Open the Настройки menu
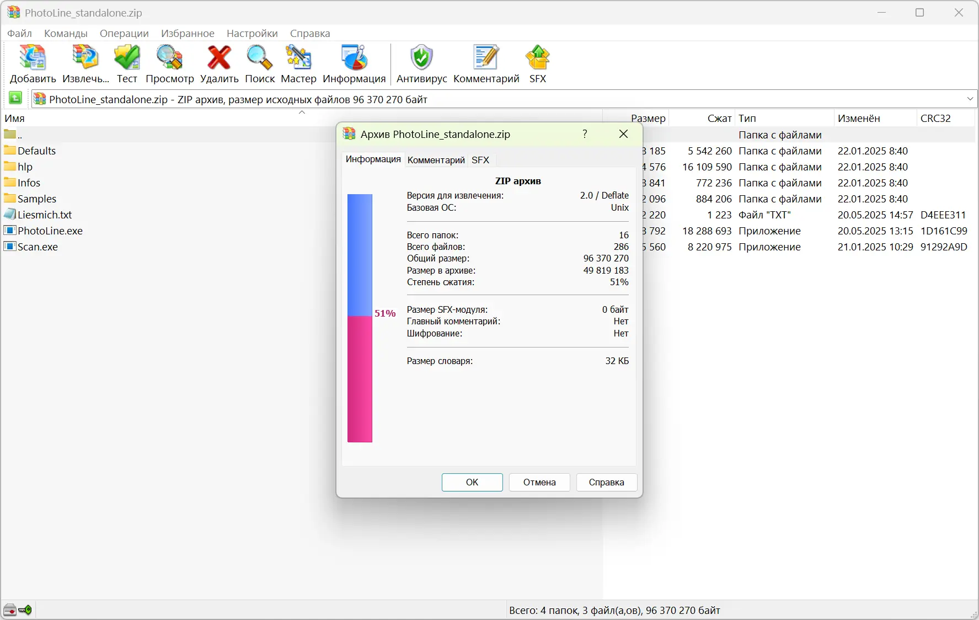 [x=252, y=33]
